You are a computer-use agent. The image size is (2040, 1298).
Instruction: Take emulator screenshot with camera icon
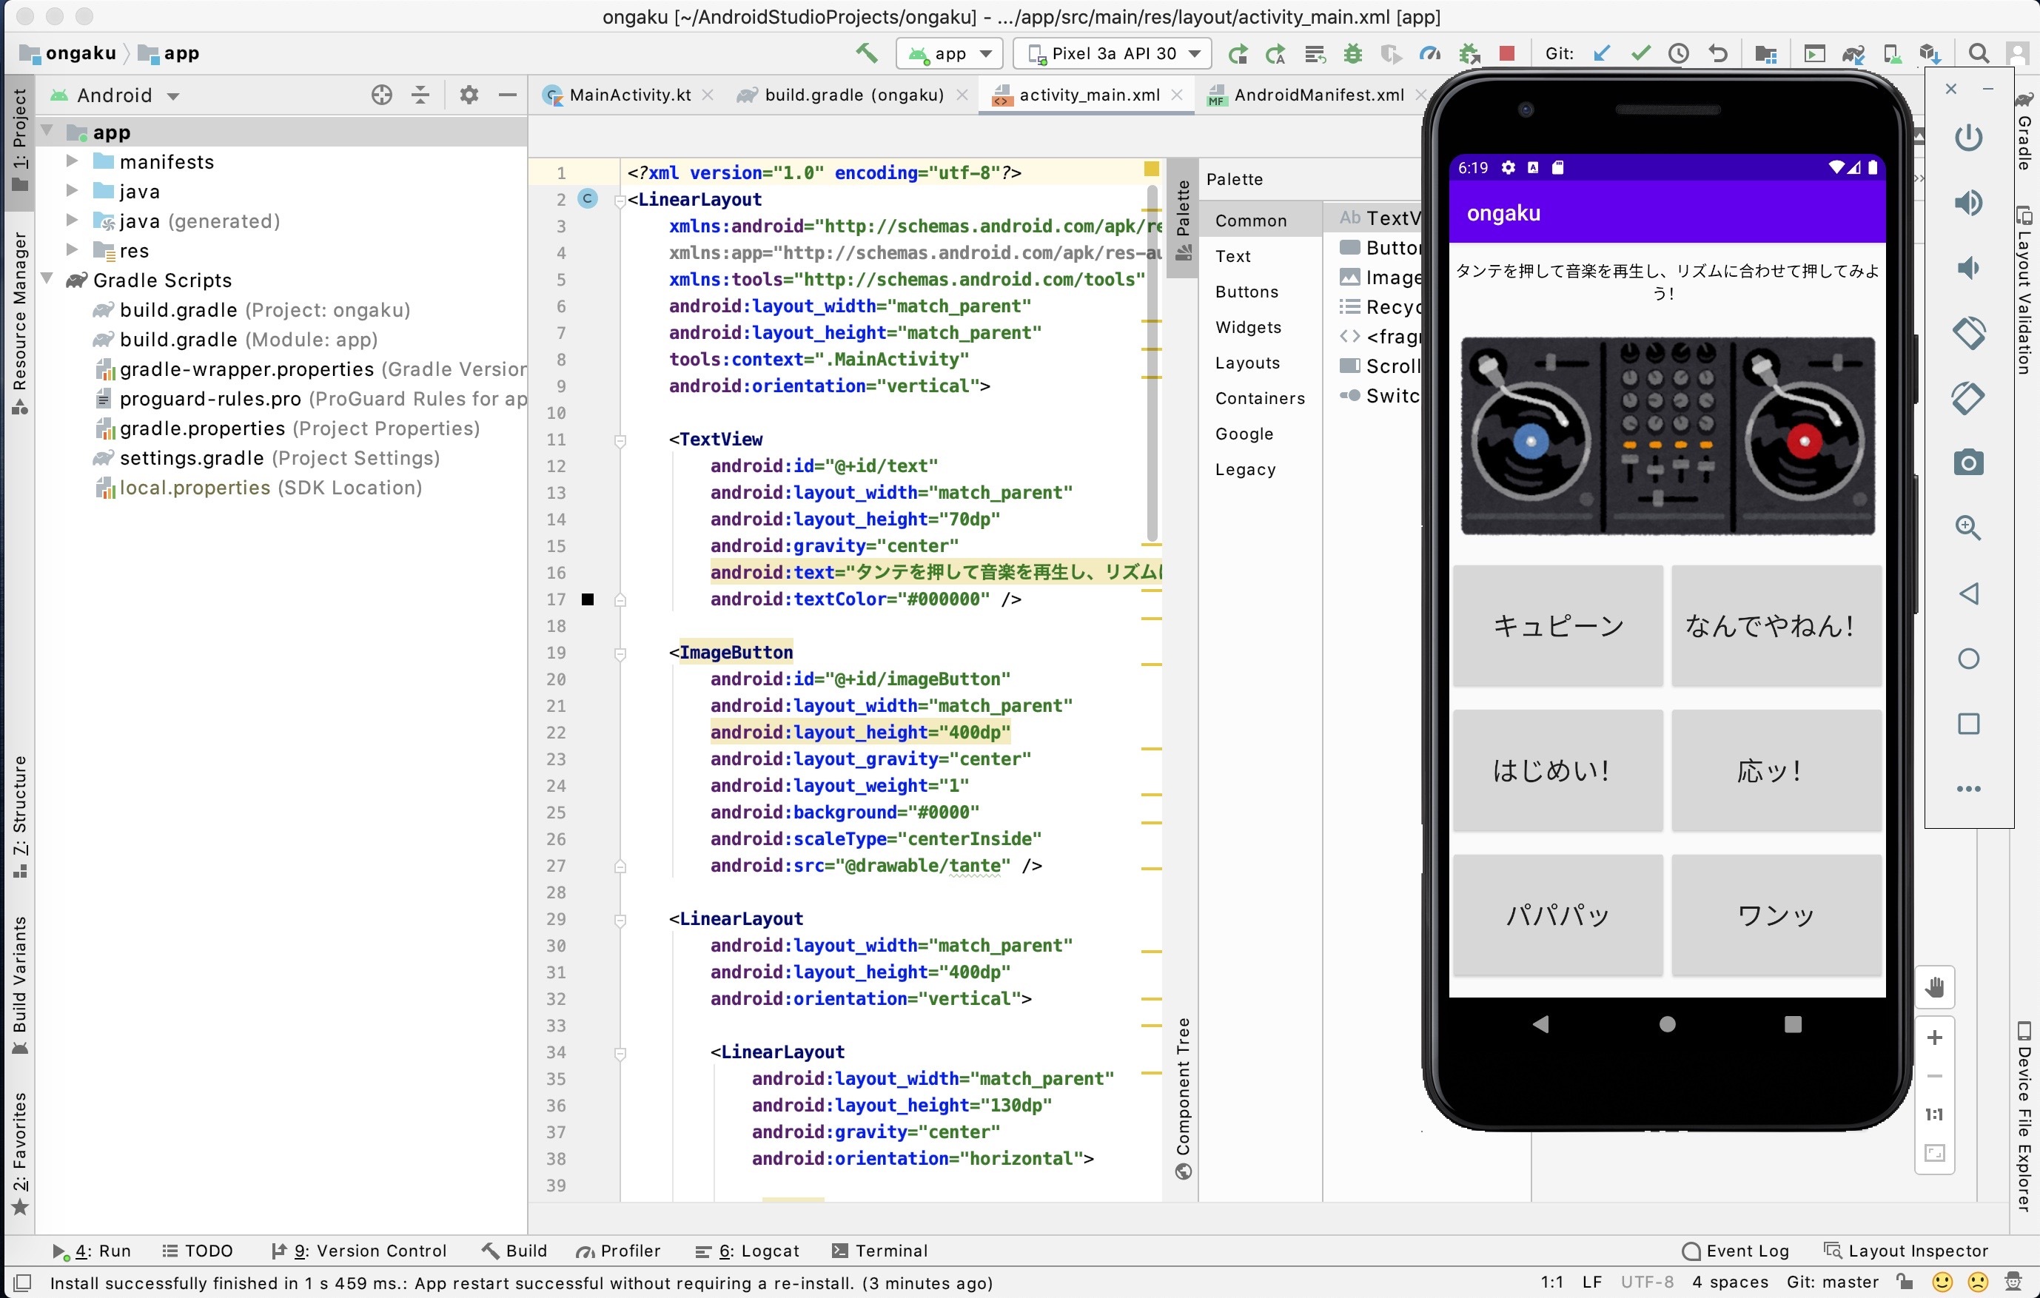(x=1968, y=463)
